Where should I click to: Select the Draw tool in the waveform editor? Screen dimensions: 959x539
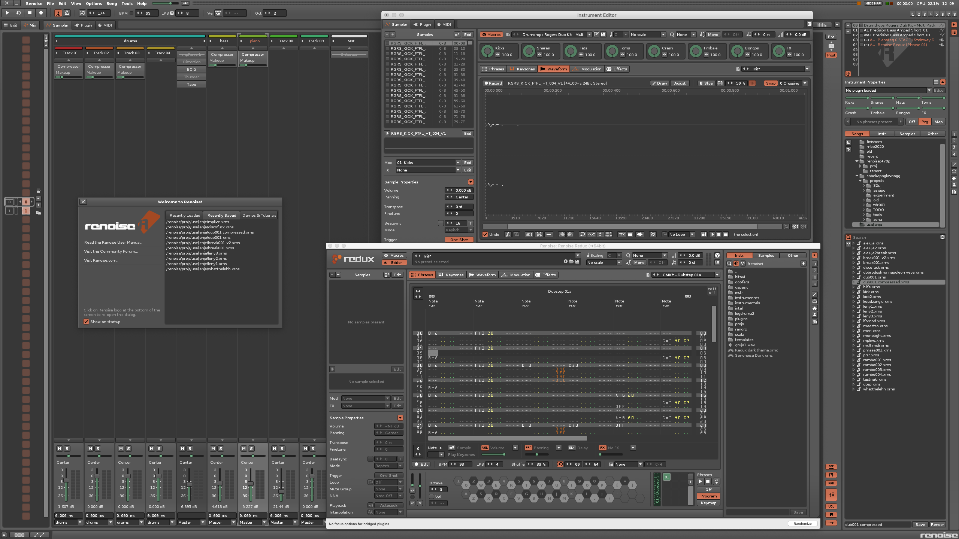(x=659, y=83)
